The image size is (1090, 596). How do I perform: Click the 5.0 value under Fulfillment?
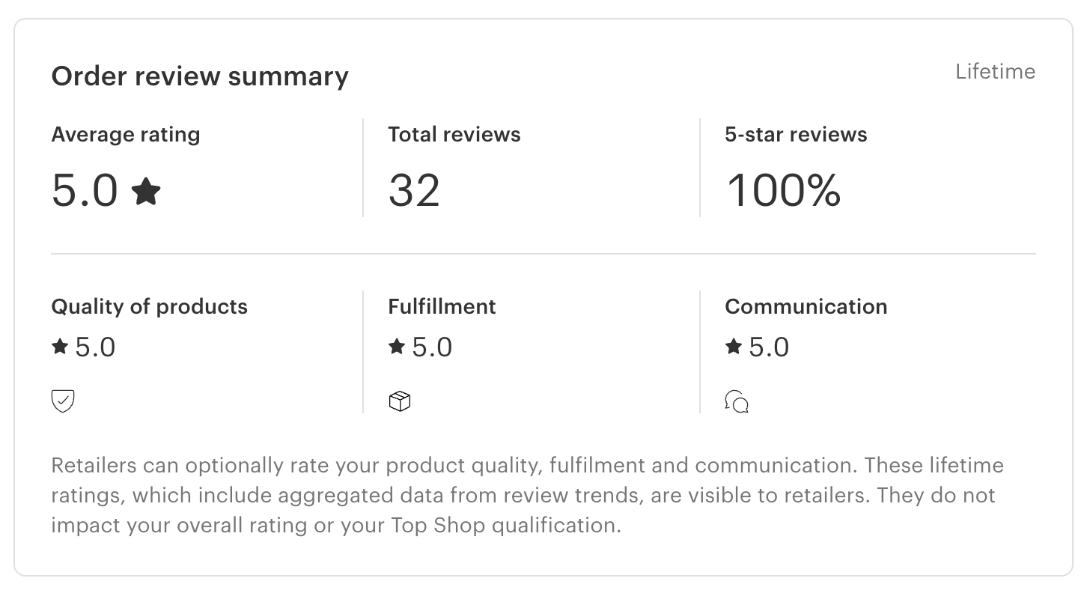(x=432, y=347)
